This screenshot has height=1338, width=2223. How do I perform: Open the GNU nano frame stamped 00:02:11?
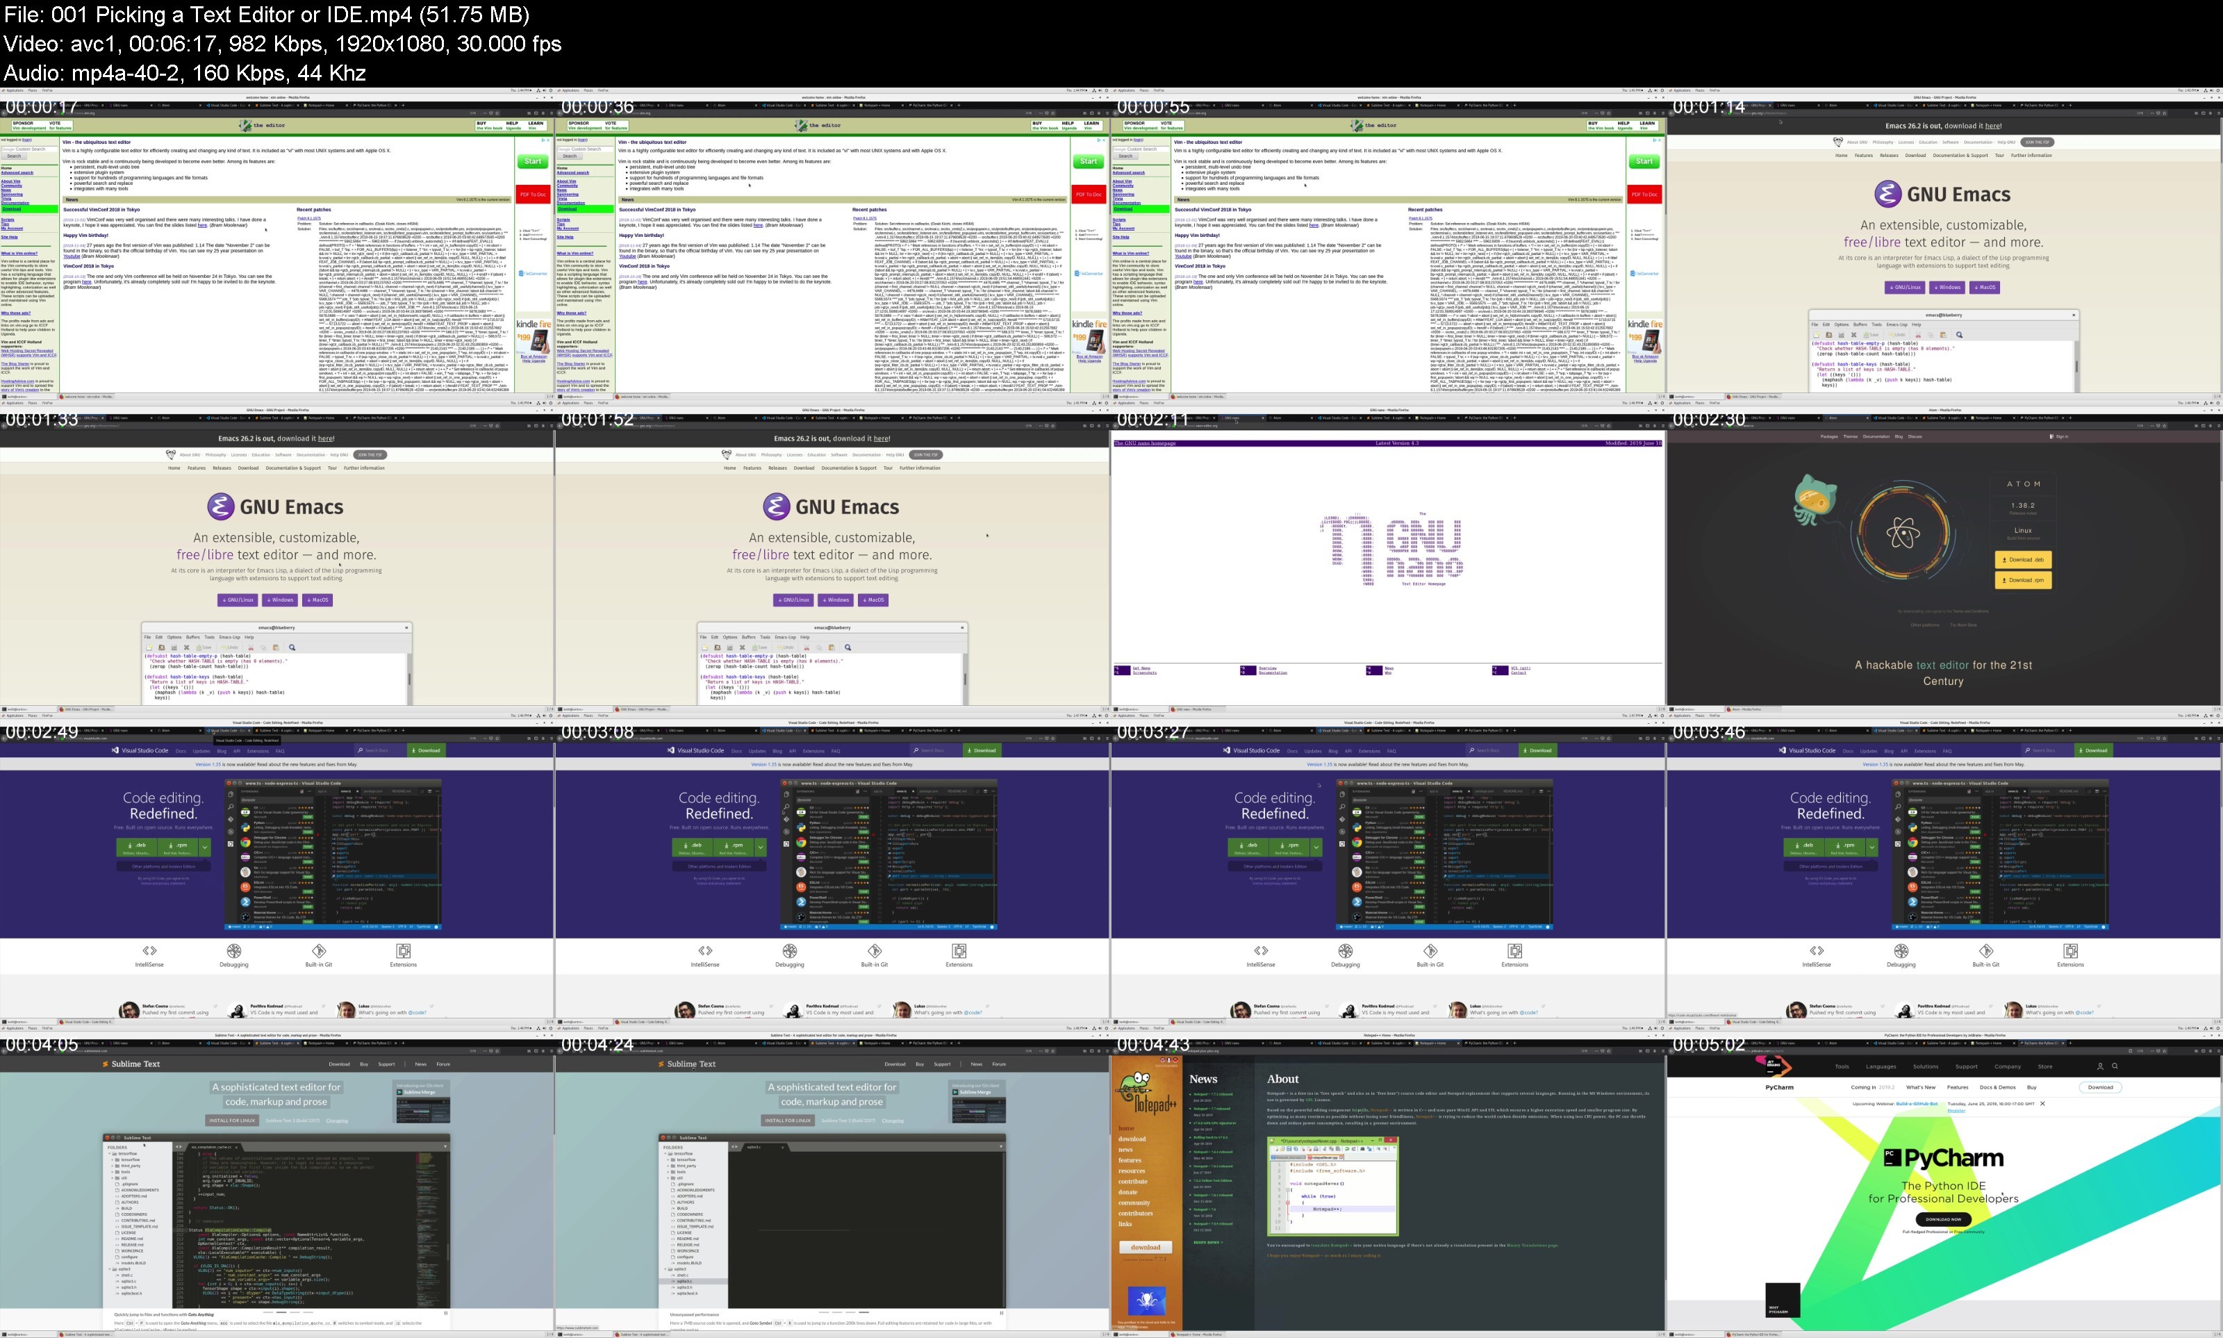coord(1388,556)
